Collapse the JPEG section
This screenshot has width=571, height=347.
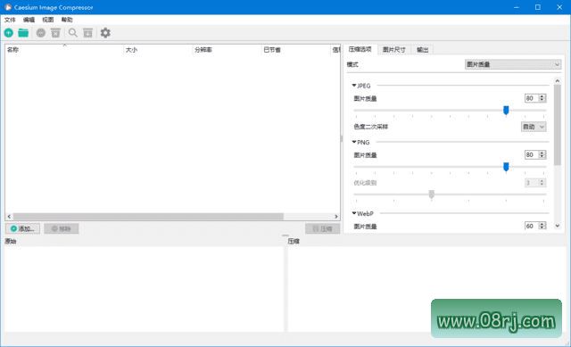pyautogui.click(x=354, y=86)
